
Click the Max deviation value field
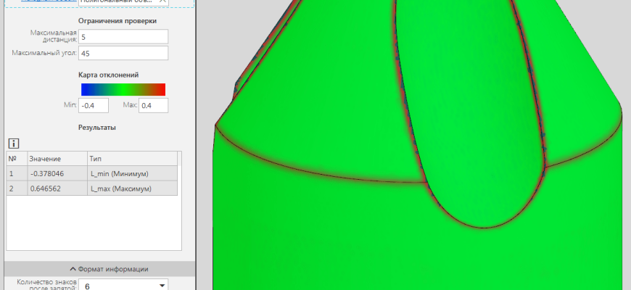(153, 106)
